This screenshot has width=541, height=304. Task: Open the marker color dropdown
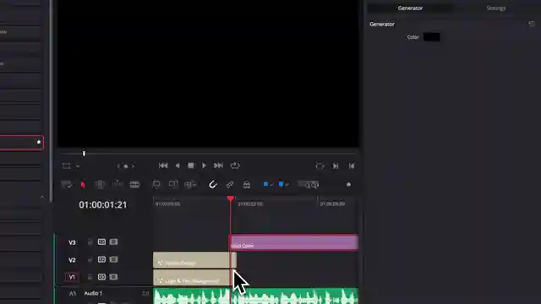(x=287, y=185)
